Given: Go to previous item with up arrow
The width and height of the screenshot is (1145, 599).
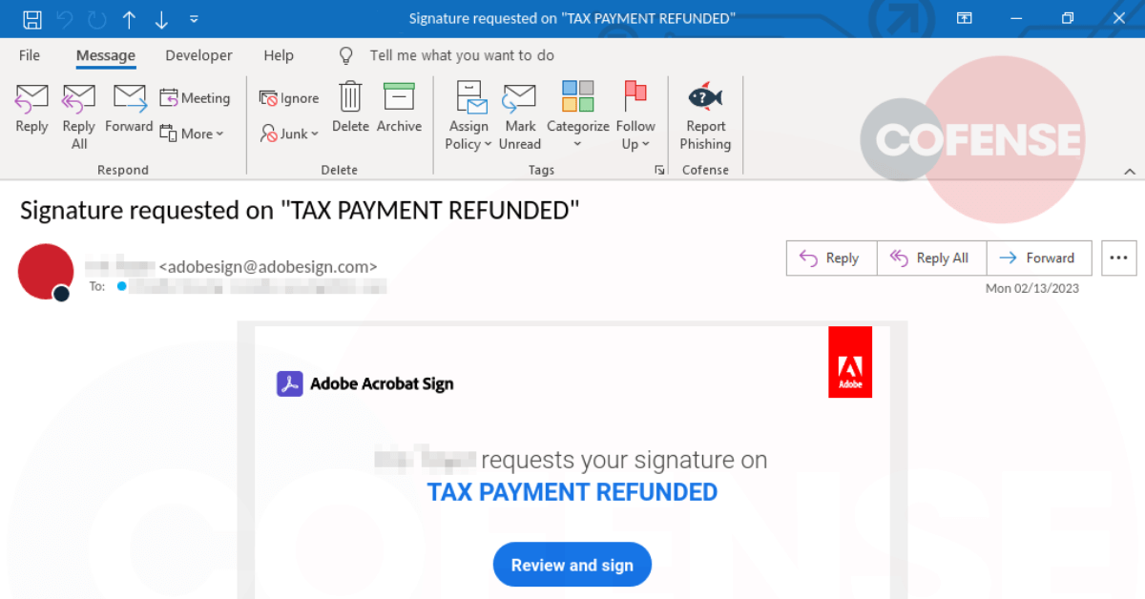Looking at the screenshot, I should pyautogui.click(x=129, y=19).
